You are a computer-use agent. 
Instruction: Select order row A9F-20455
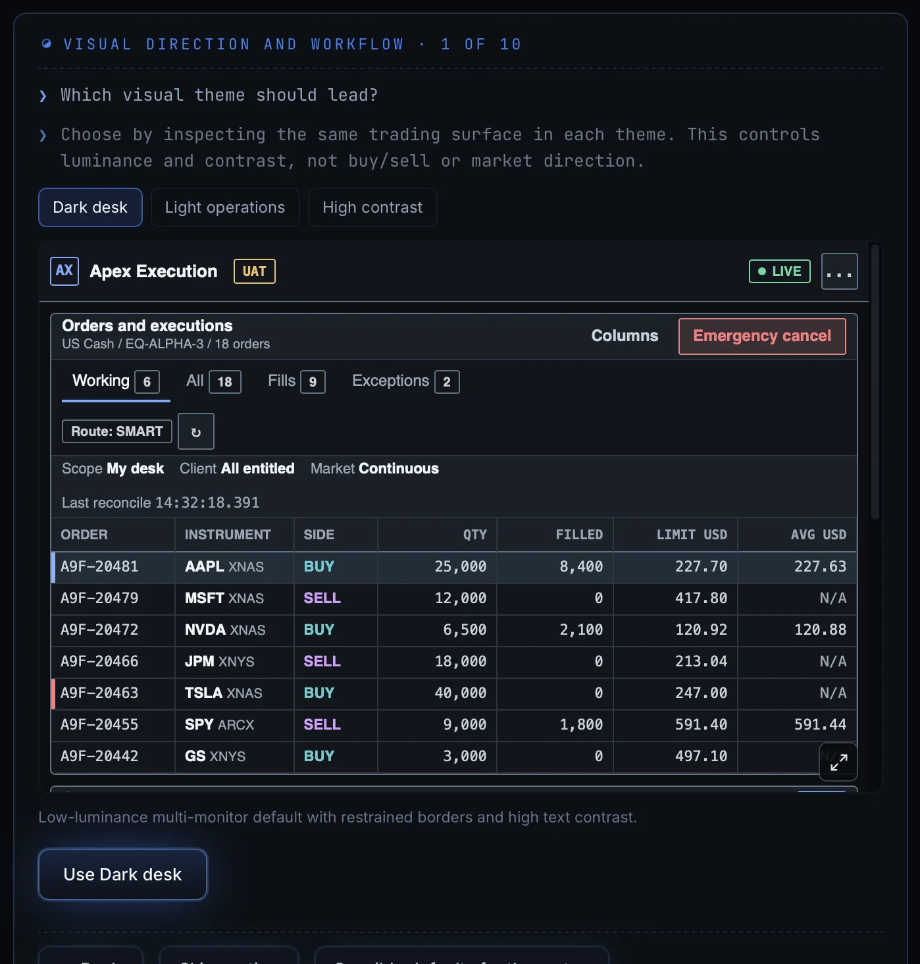(x=454, y=725)
